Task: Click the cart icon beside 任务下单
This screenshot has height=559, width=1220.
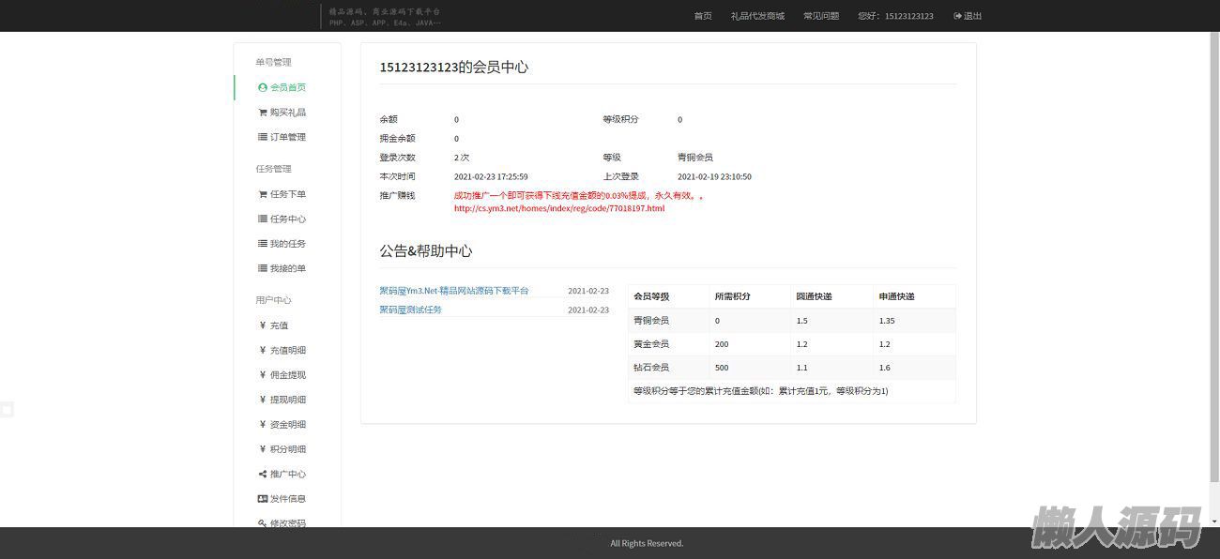Action: coord(263,194)
